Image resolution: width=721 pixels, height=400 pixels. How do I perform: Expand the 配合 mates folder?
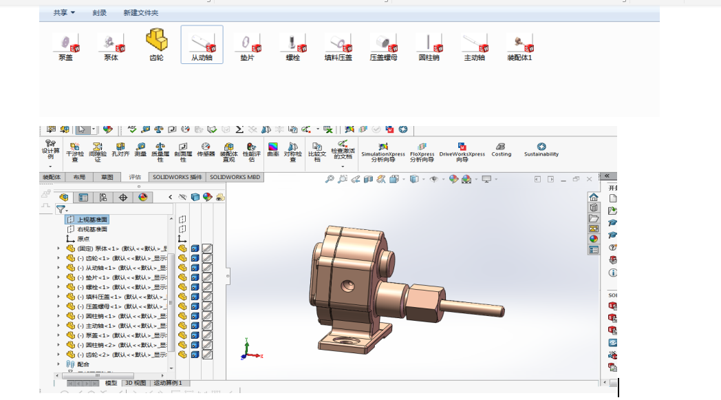click(x=58, y=364)
